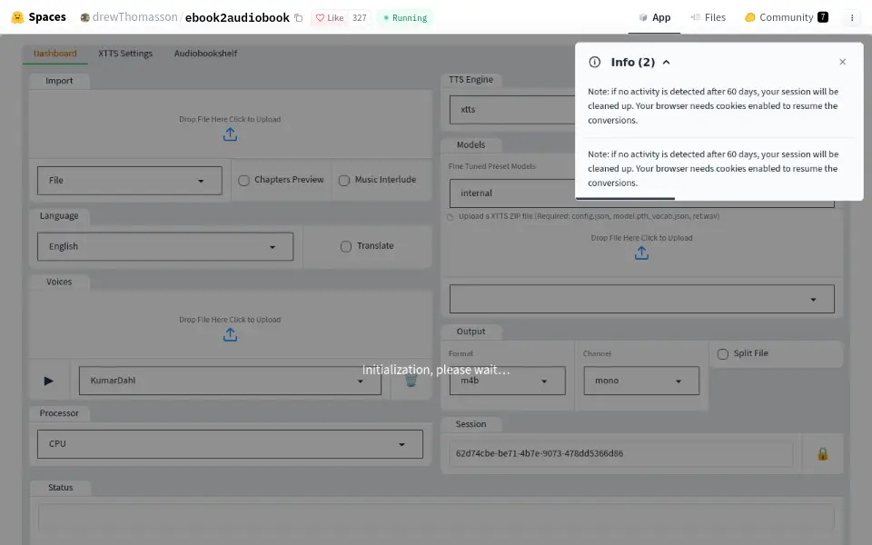Screen dimensions: 872x545
Task: Switch to the XTTS Settings tab
Action: tap(125, 54)
